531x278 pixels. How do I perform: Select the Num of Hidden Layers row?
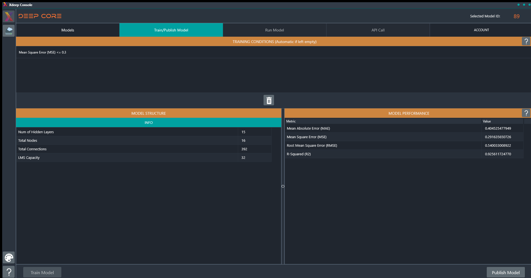point(144,132)
